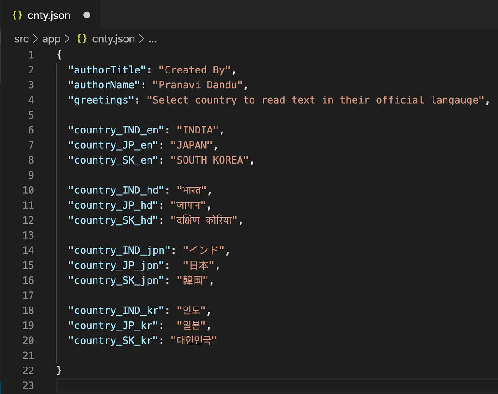Click the opening brace on line 1
498x394 pixels.
[59, 55]
